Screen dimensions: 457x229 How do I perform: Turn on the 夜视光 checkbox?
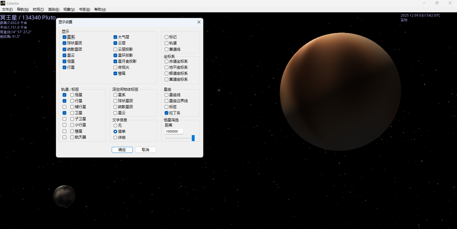coord(115,68)
